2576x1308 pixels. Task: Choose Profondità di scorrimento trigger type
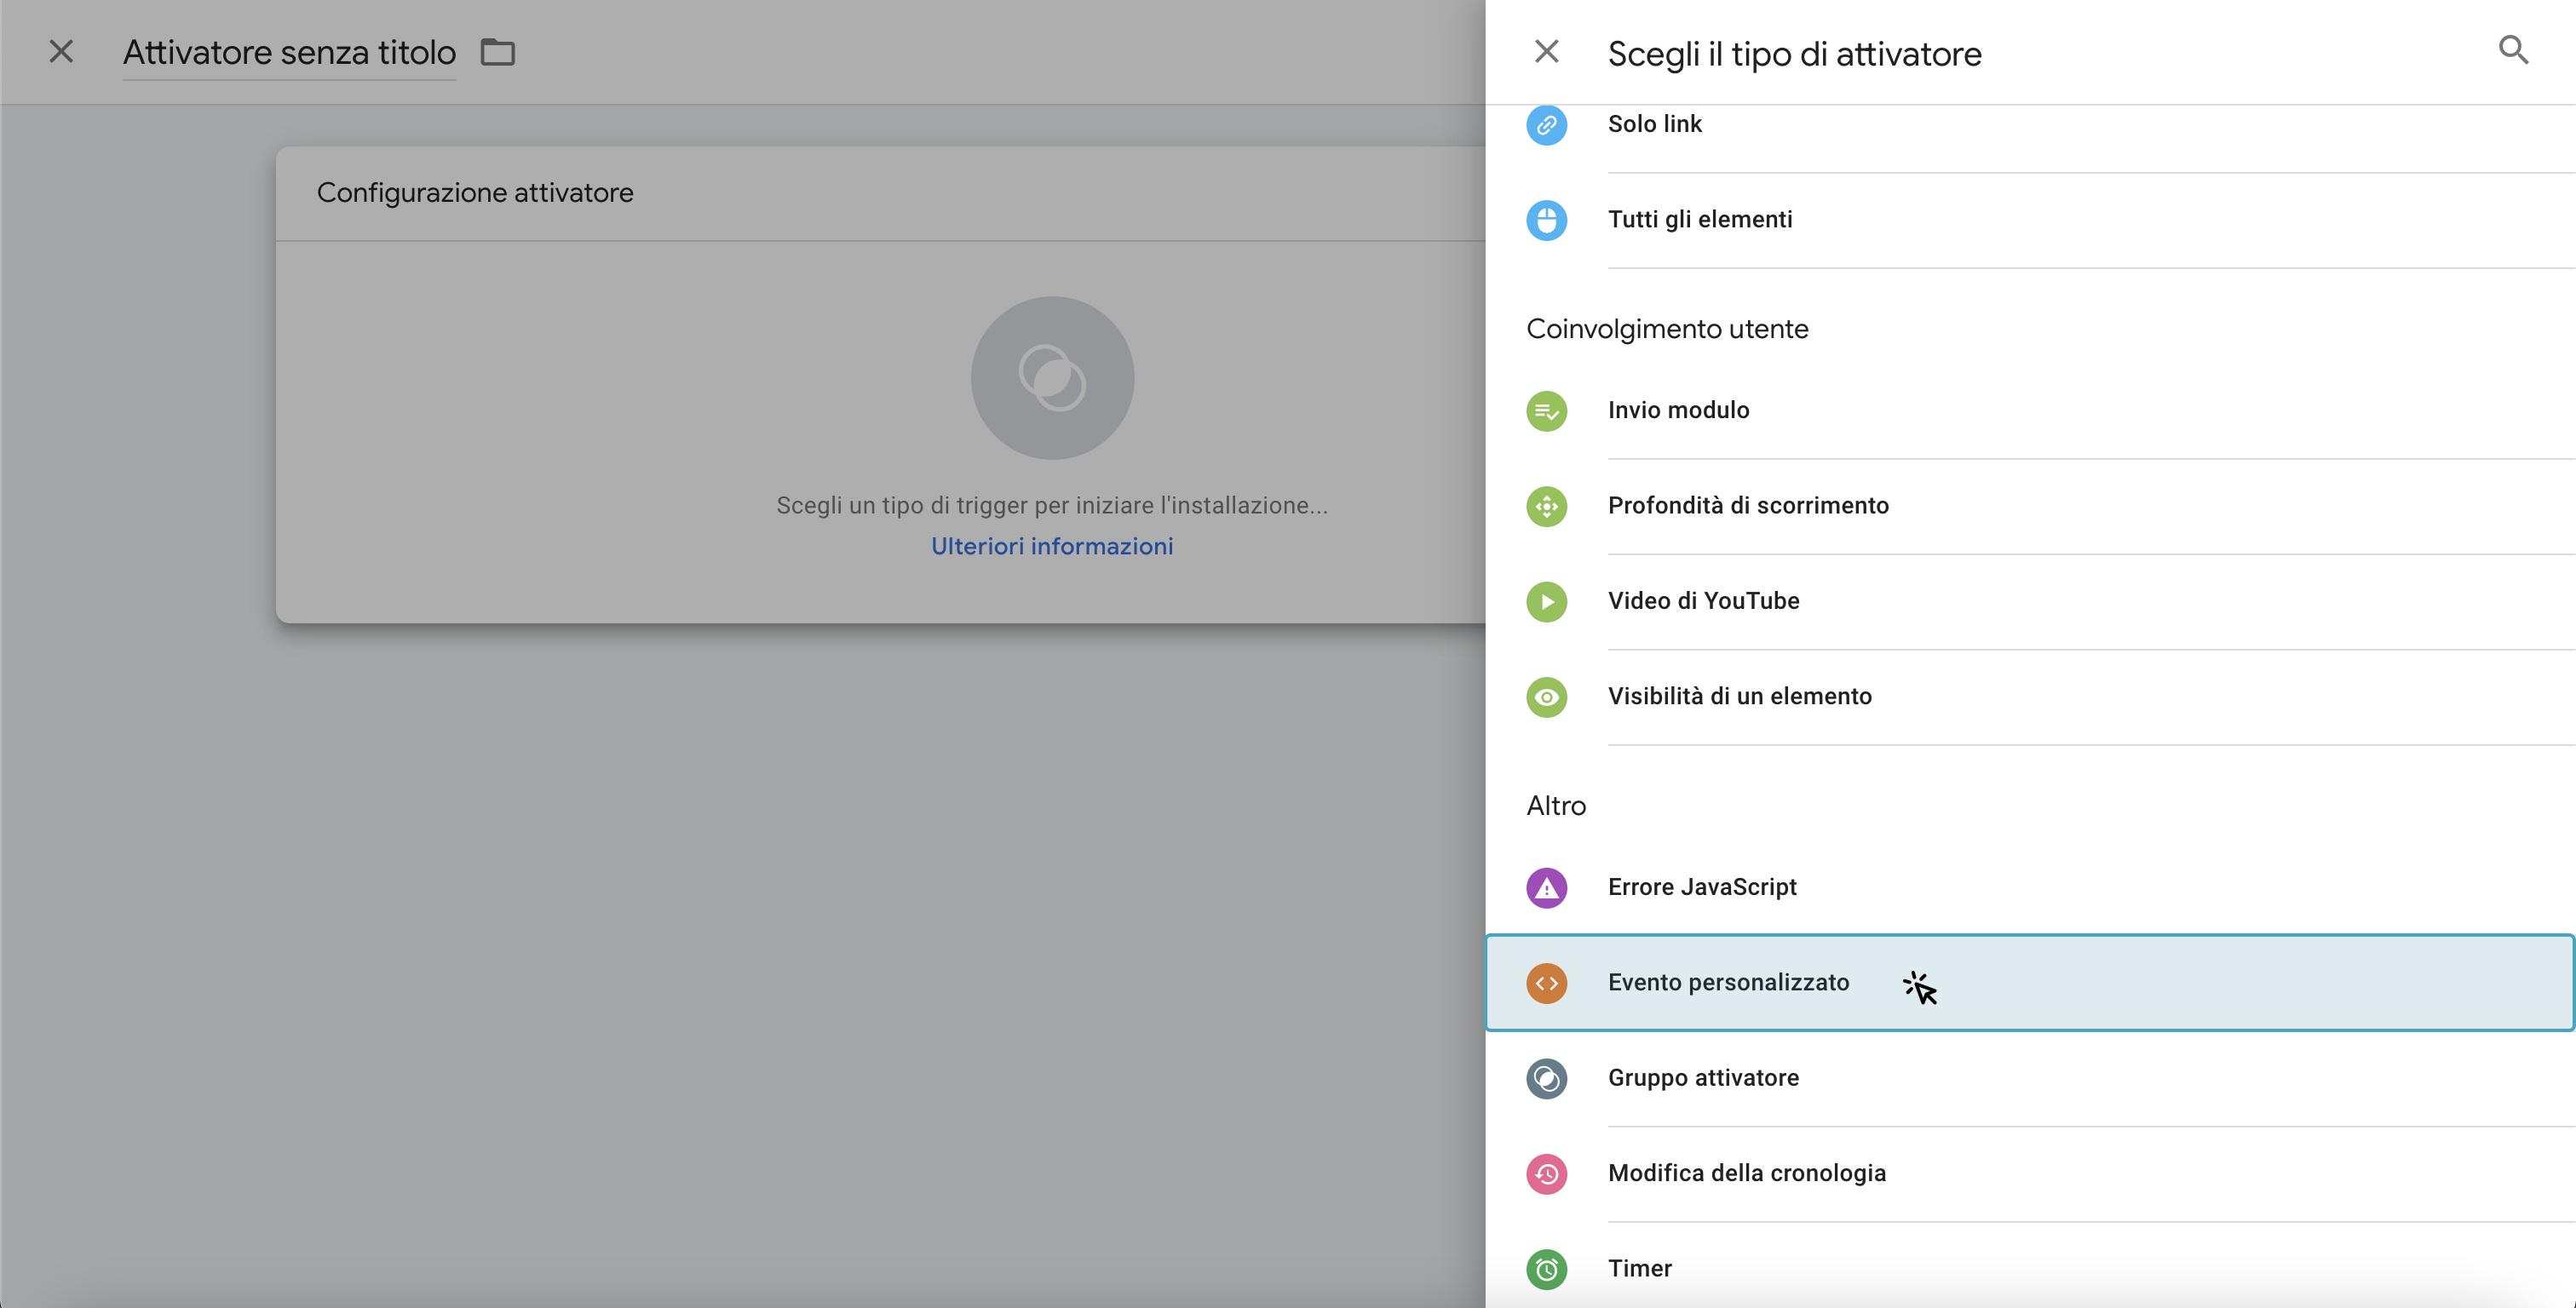tap(2030, 506)
